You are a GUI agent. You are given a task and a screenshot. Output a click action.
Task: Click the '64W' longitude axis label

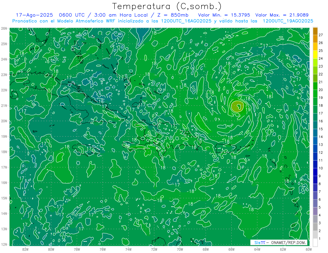(x=257, y=249)
